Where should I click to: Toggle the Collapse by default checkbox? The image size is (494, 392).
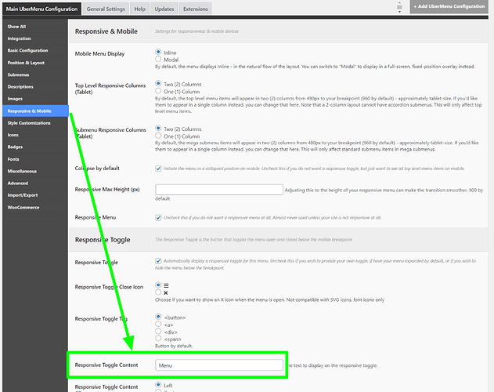click(158, 169)
